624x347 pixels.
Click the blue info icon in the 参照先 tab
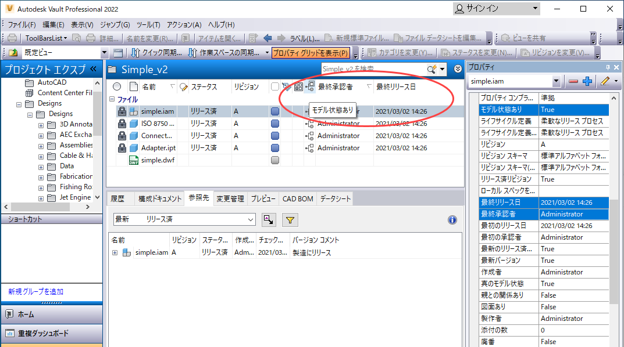452,220
